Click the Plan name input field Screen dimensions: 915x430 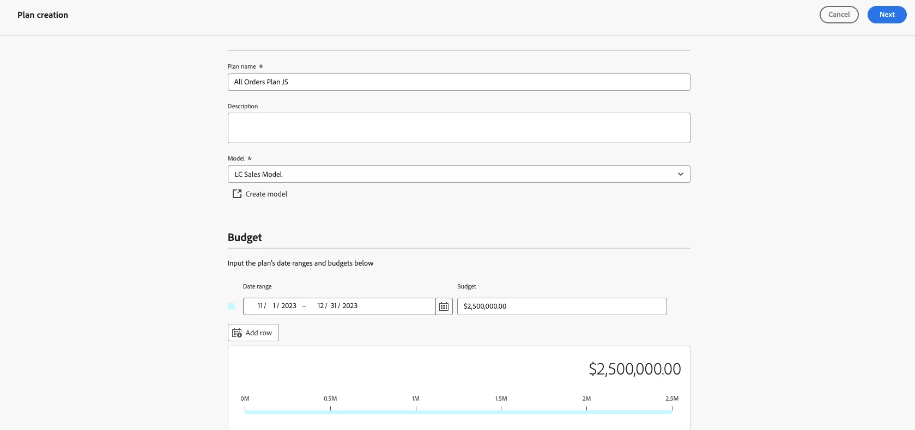click(459, 82)
